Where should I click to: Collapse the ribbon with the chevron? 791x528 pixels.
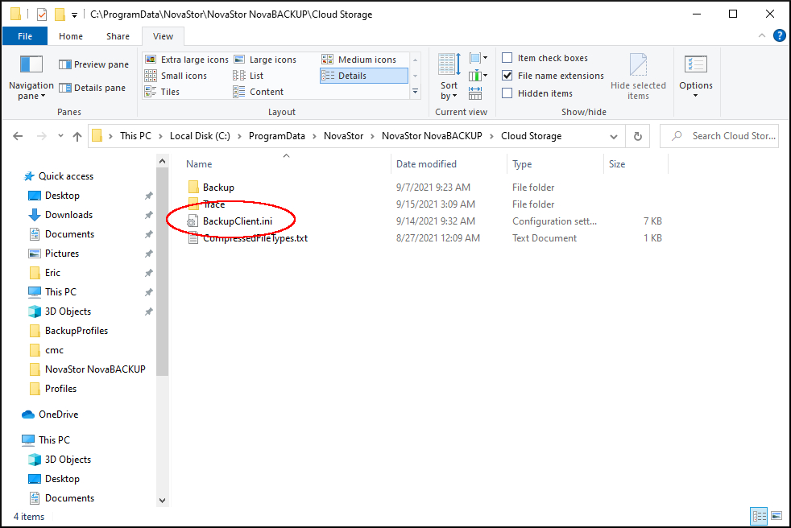762,35
